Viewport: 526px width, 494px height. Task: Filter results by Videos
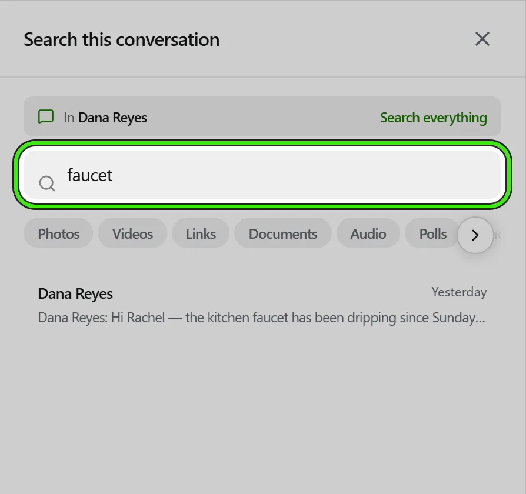[132, 233]
